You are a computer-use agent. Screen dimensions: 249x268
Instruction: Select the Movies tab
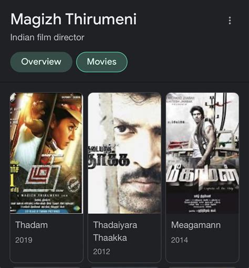point(102,62)
